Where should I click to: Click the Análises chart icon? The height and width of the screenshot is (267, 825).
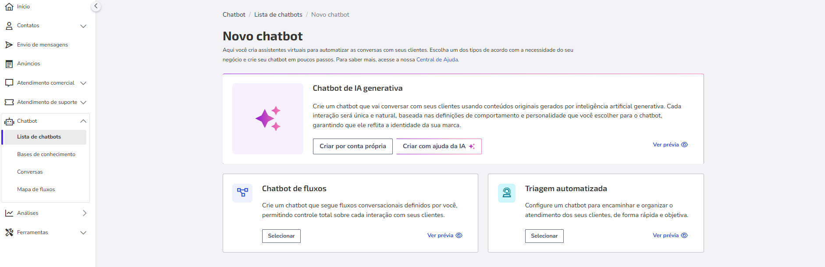[9, 213]
